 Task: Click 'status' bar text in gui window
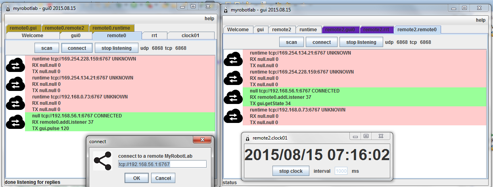230,183
